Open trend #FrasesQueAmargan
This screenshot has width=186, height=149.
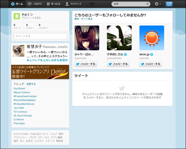[25, 96]
